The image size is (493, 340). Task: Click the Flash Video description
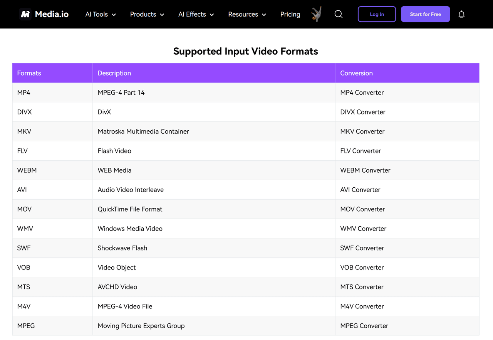point(114,151)
